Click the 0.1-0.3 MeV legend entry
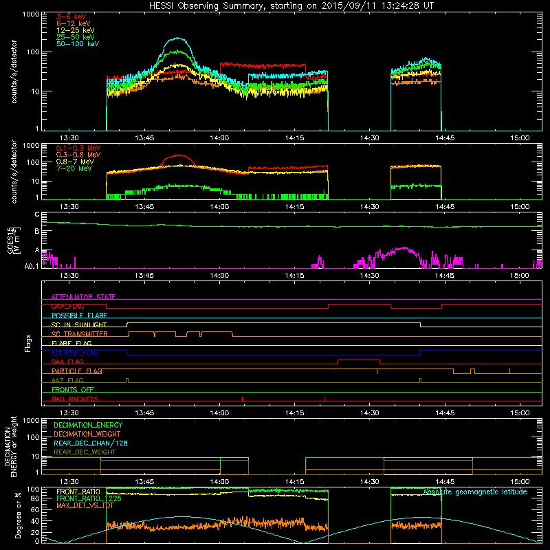 (x=78, y=148)
